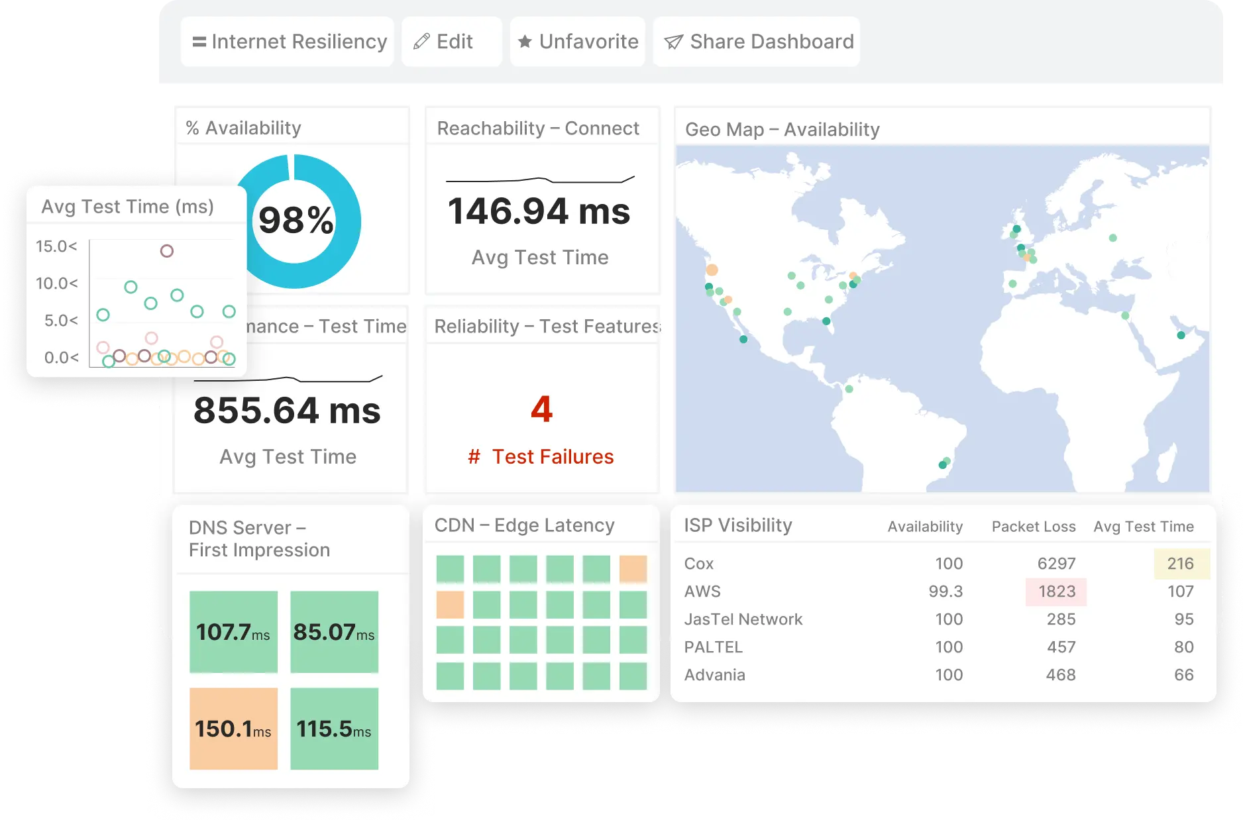Open the Internet Resiliency dashboard selector
This screenshot has height=820, width=1243.
(x=288, y=42)
